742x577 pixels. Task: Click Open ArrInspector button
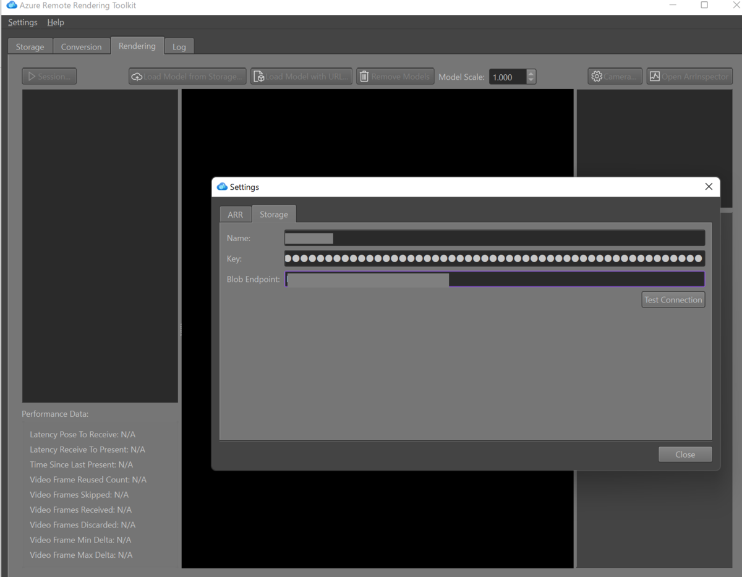689,76
